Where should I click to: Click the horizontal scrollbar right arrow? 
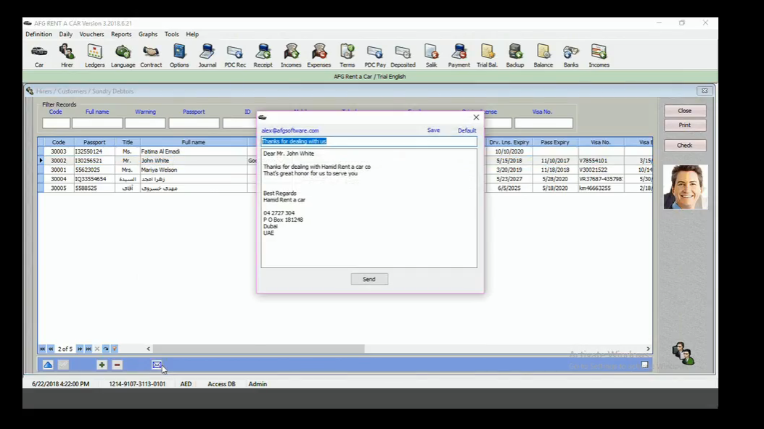(648, 349)
